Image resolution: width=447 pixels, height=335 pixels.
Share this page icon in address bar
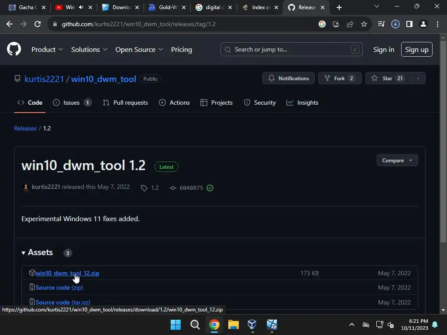(350, 24)
